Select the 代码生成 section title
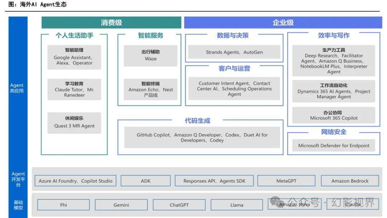The height and width of the screenshot is (218, 387). pos(197,120)
